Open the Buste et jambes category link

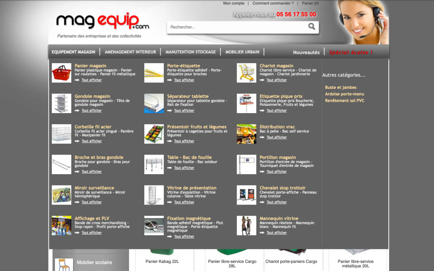pos(340,87)
